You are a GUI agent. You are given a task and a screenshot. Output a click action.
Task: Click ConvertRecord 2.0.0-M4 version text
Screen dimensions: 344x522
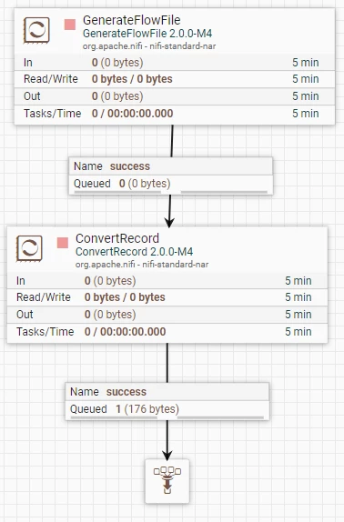[134, 252]
